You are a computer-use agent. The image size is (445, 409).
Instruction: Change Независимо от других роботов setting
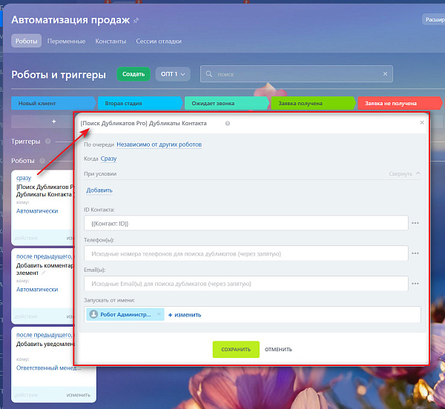(159, 144)
